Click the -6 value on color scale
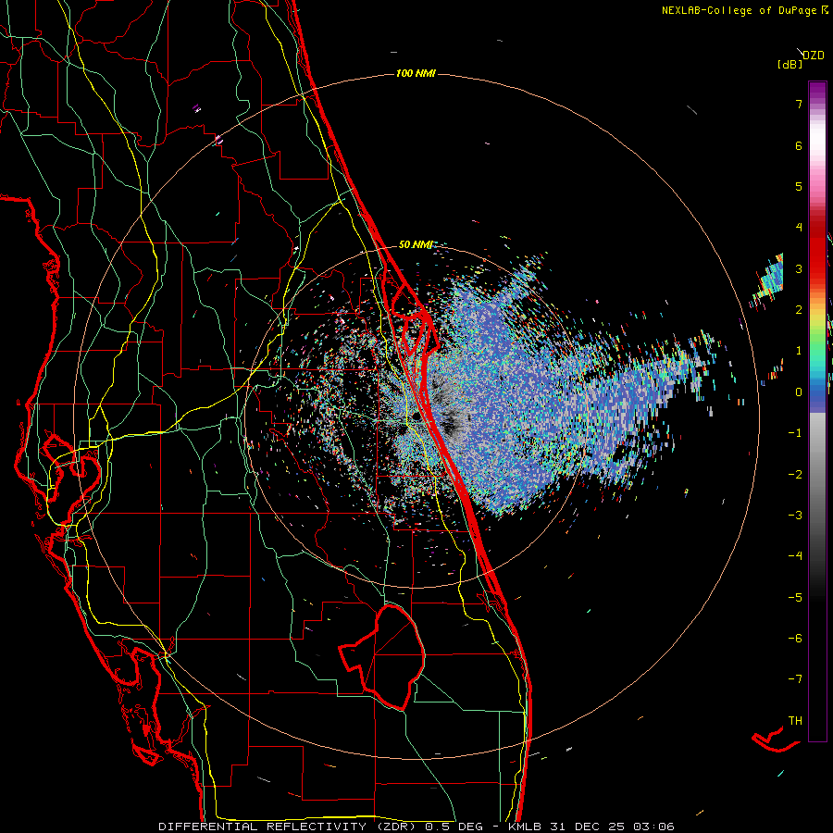 (x=795, y=639)
